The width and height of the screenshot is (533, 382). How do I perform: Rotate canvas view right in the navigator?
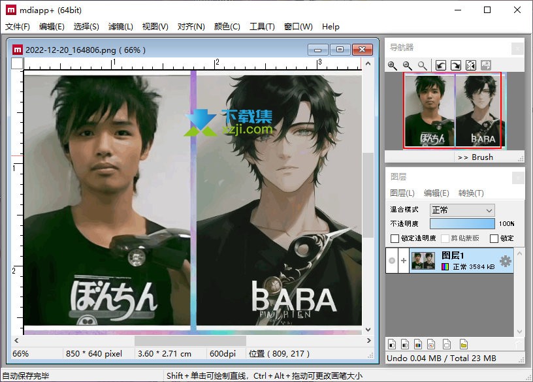(x=456, y=65)
